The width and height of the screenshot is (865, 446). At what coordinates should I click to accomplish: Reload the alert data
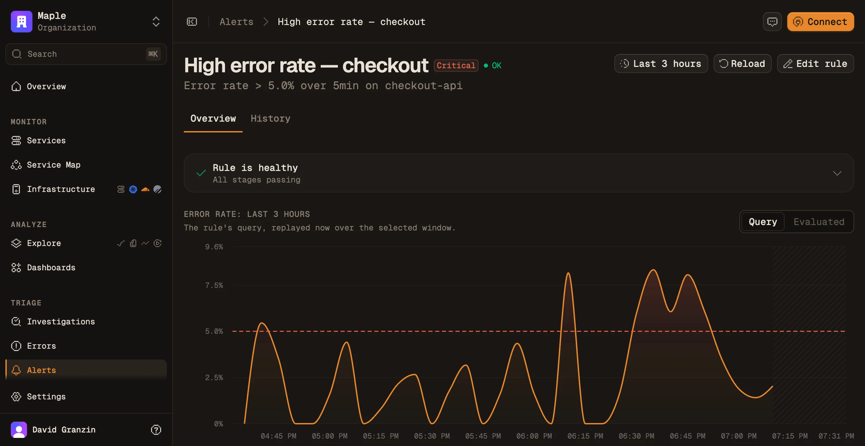[742, 64]
